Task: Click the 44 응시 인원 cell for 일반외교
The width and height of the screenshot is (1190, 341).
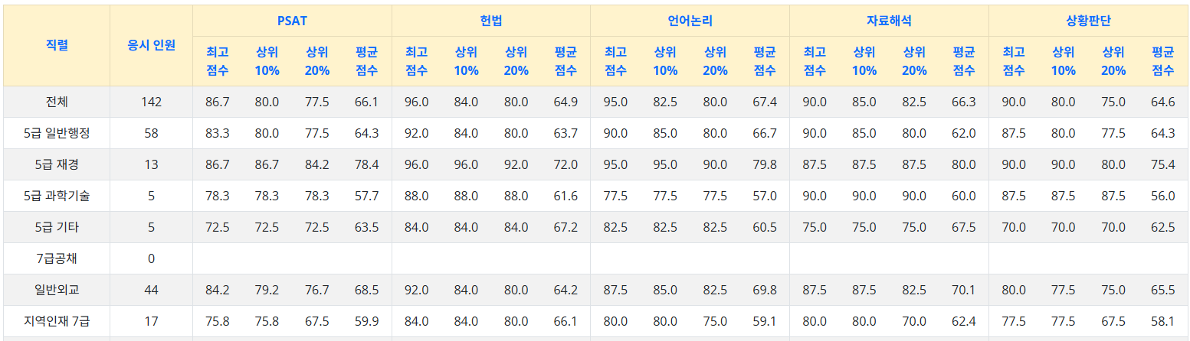Action: 151,290
